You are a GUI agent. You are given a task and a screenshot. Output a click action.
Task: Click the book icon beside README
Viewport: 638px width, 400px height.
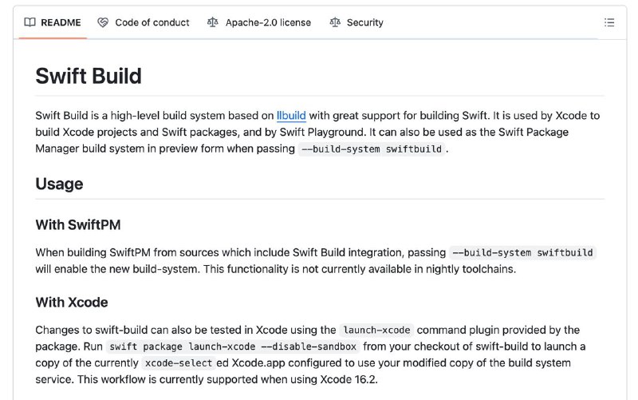[30, 22]
